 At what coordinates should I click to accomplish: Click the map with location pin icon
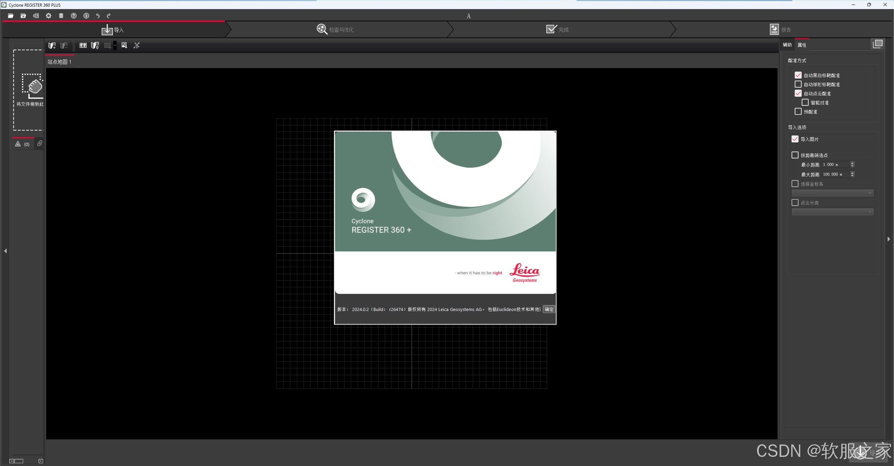(95, 46)
